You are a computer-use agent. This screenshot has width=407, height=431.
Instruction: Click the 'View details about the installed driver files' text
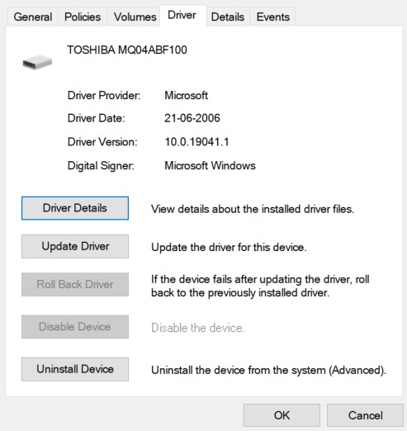tap(253, 209)
